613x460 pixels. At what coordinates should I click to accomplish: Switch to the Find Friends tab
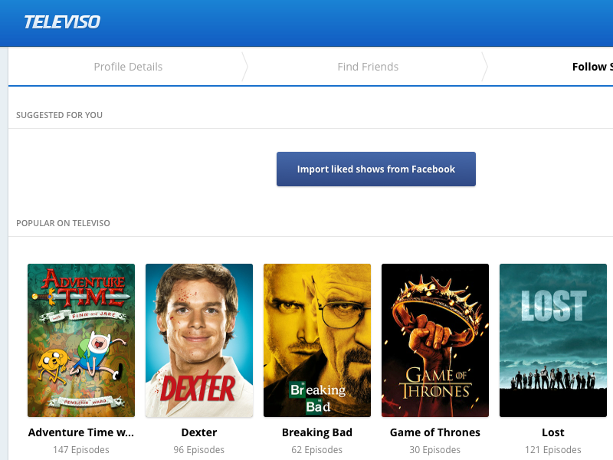coord(368,67)
